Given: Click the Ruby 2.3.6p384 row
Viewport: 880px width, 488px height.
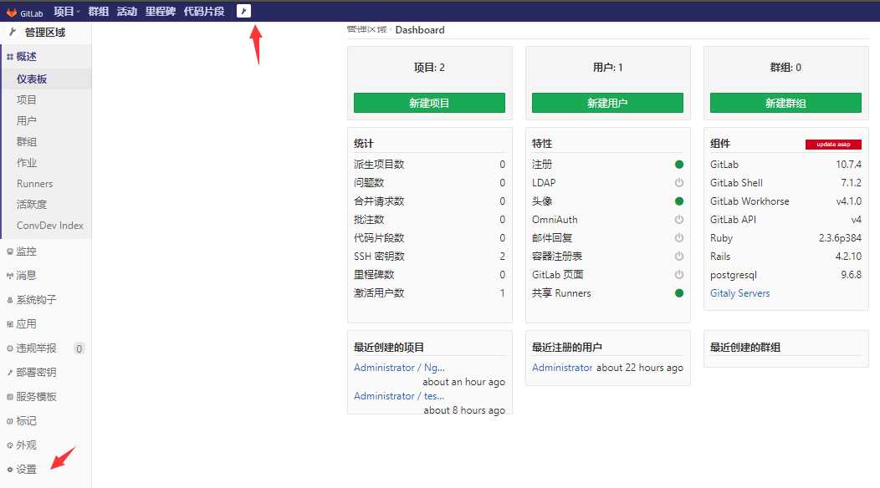Looking at the screenshot, I should (785, 238).
